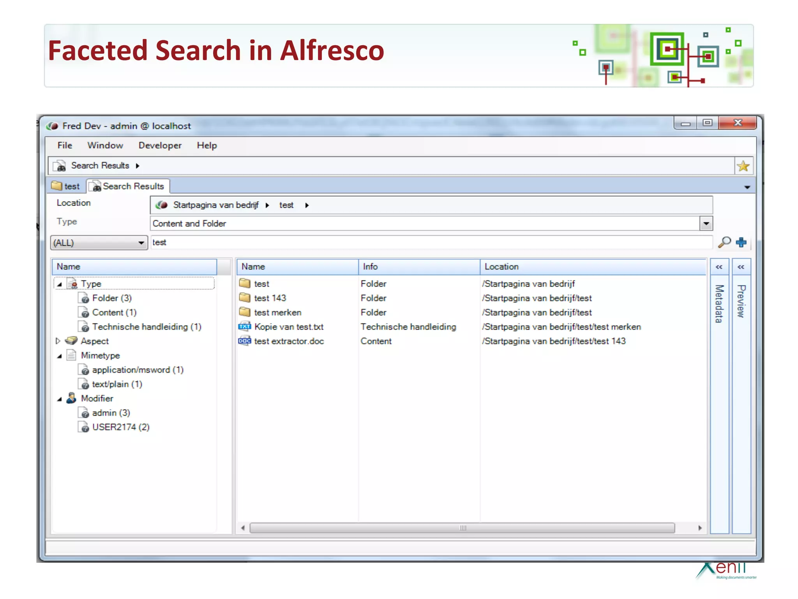Open the Window menu

105,145
